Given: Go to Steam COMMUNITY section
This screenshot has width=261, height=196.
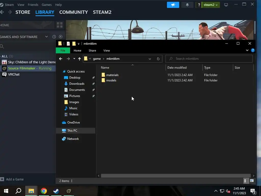Looking at the screenshot, I should click(74, 12).
